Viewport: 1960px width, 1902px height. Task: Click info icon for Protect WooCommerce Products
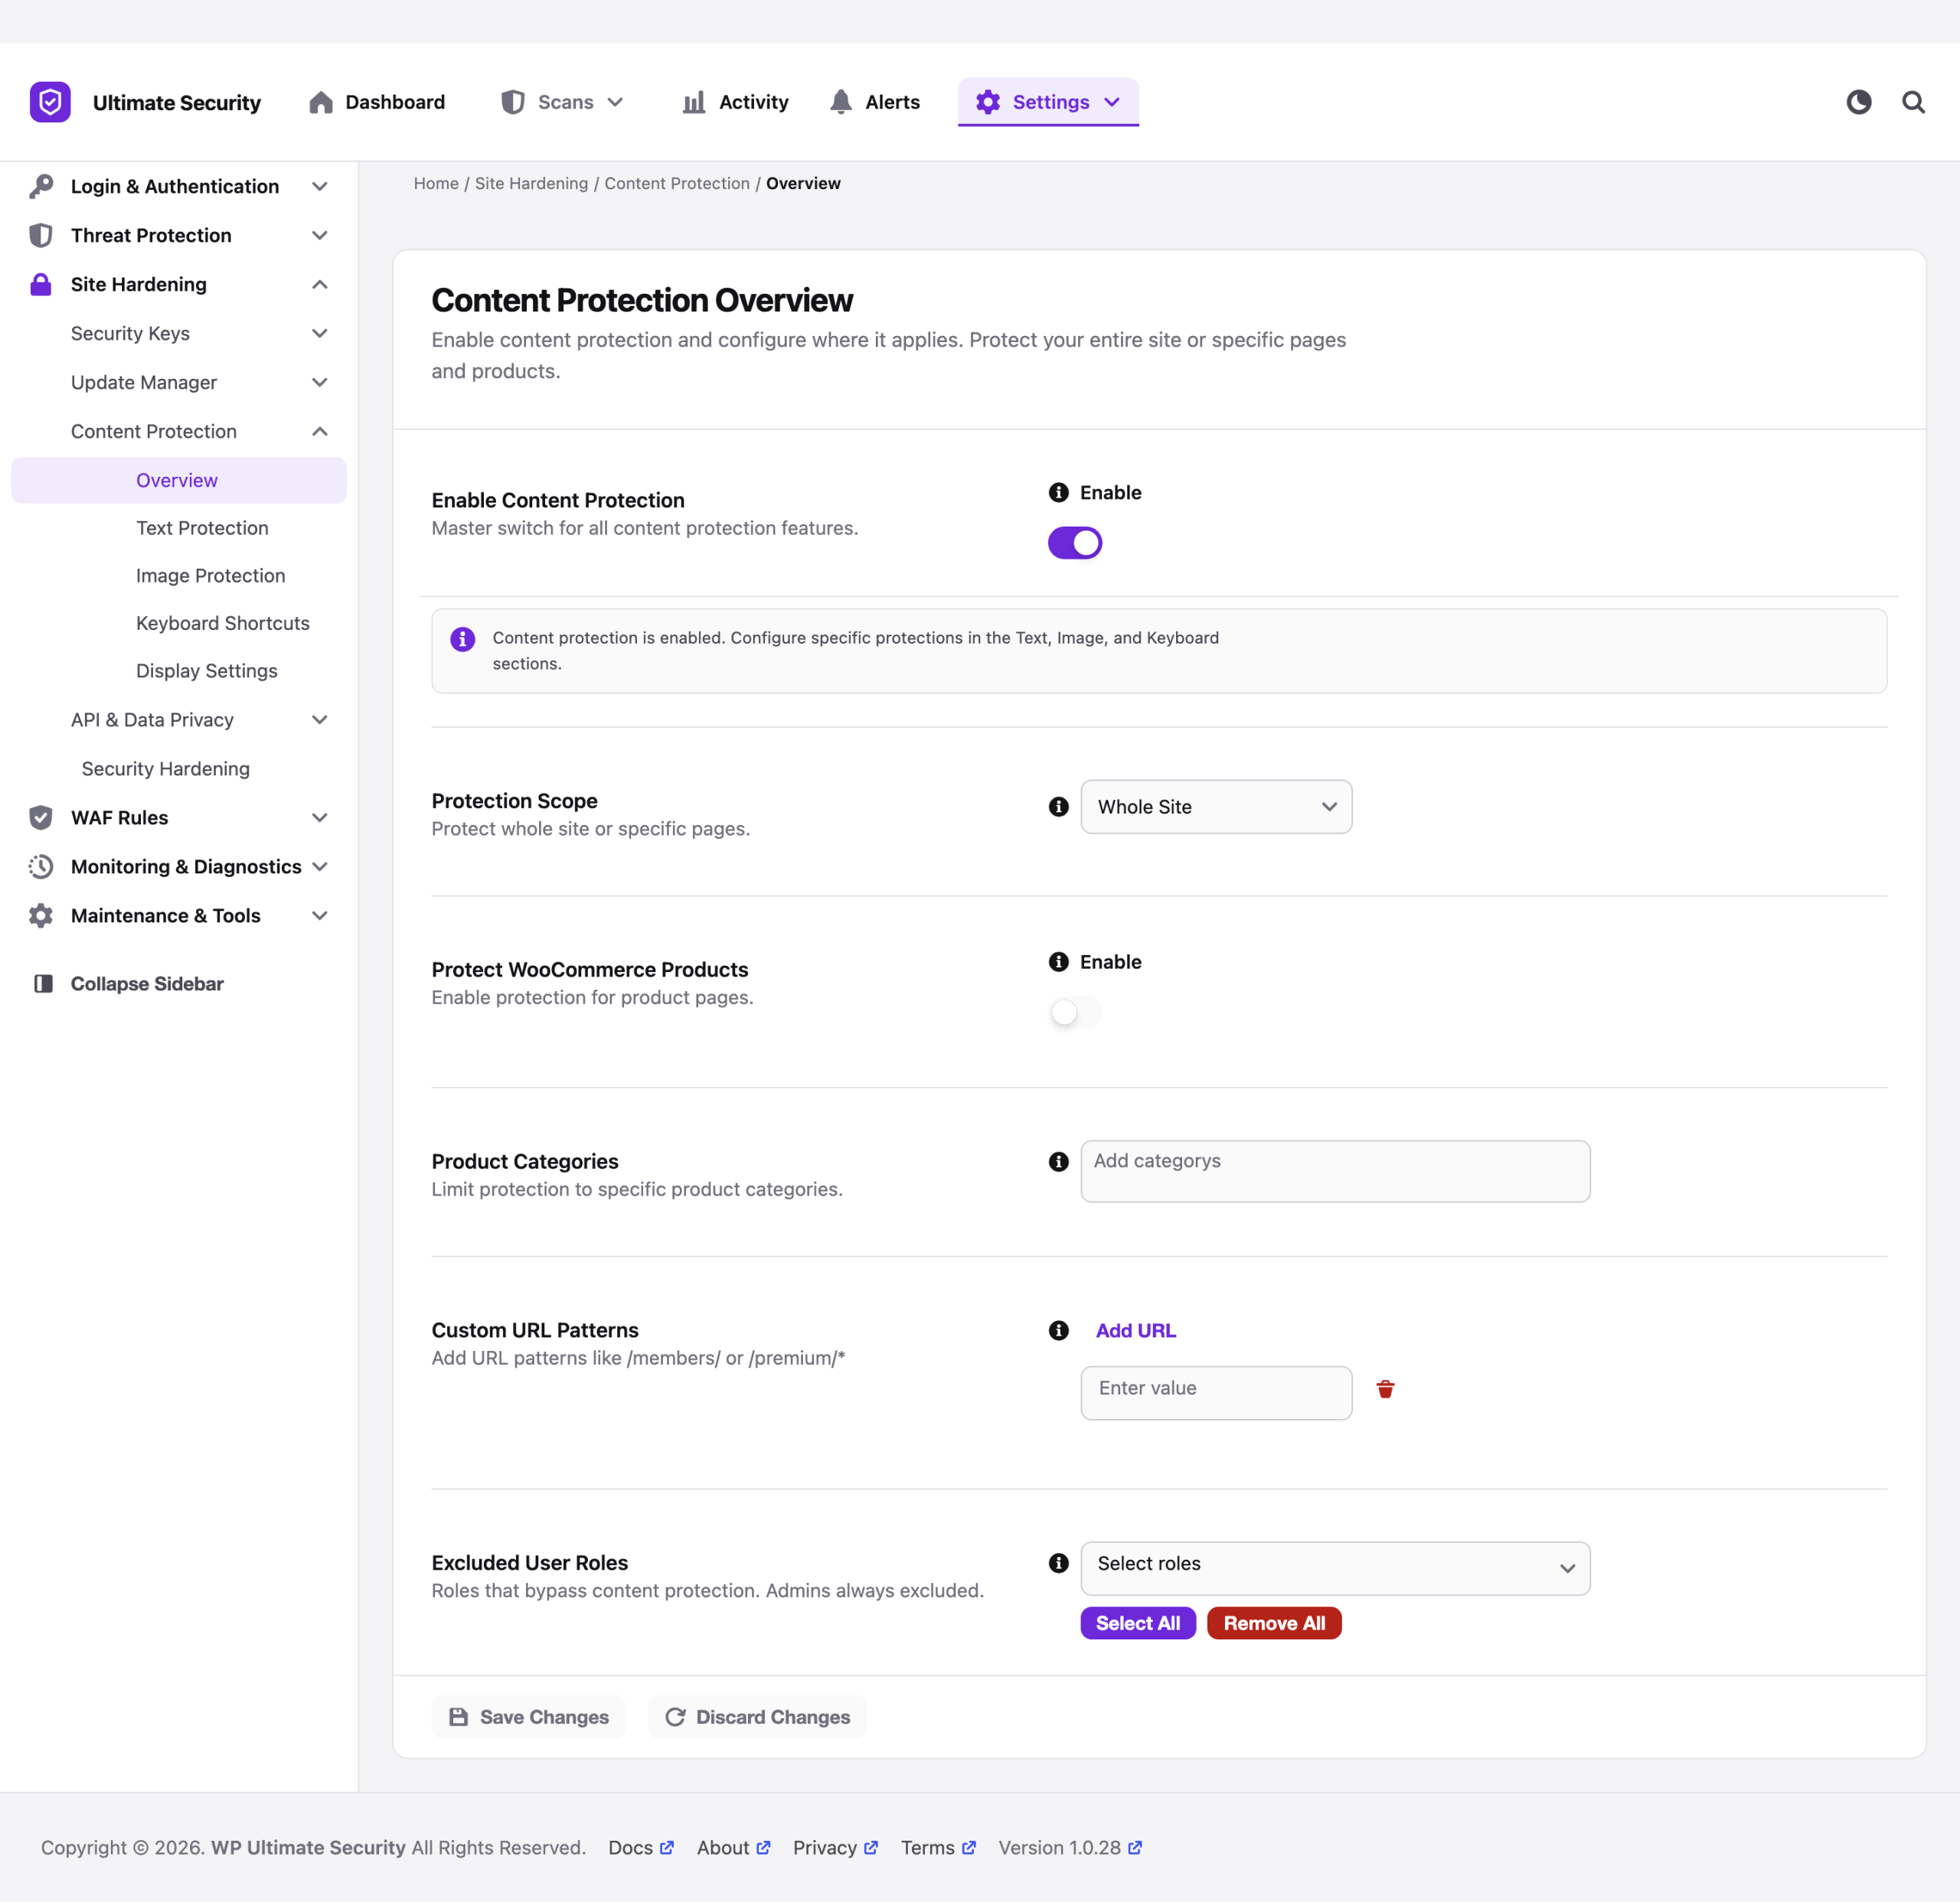pyautogui.click(x=1058, y=961)
